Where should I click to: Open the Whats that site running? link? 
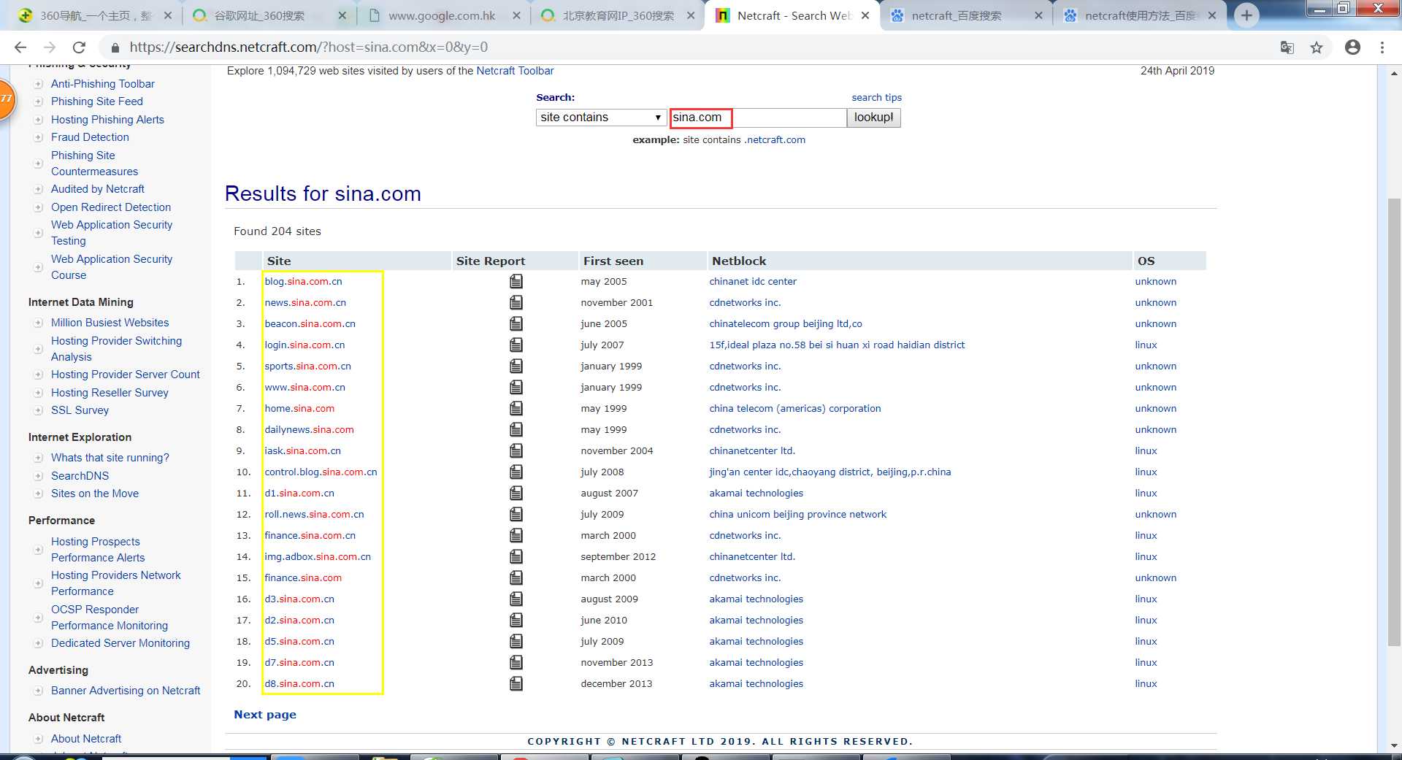[x=110, y=458]
